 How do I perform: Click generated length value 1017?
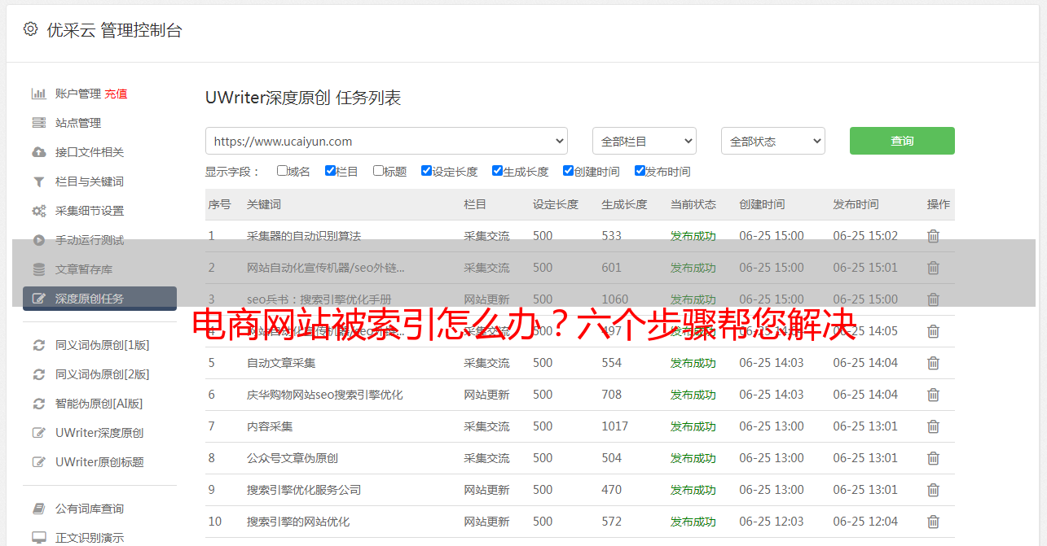(x=615, y=426)
